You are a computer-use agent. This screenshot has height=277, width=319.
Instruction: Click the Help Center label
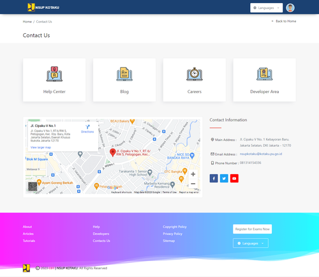(54, 92)
